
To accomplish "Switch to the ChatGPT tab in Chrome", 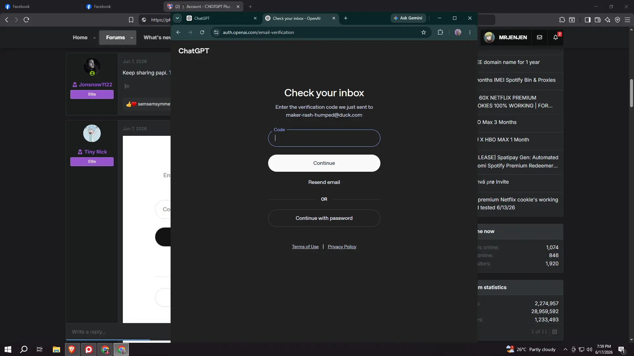I will [222, 18].
